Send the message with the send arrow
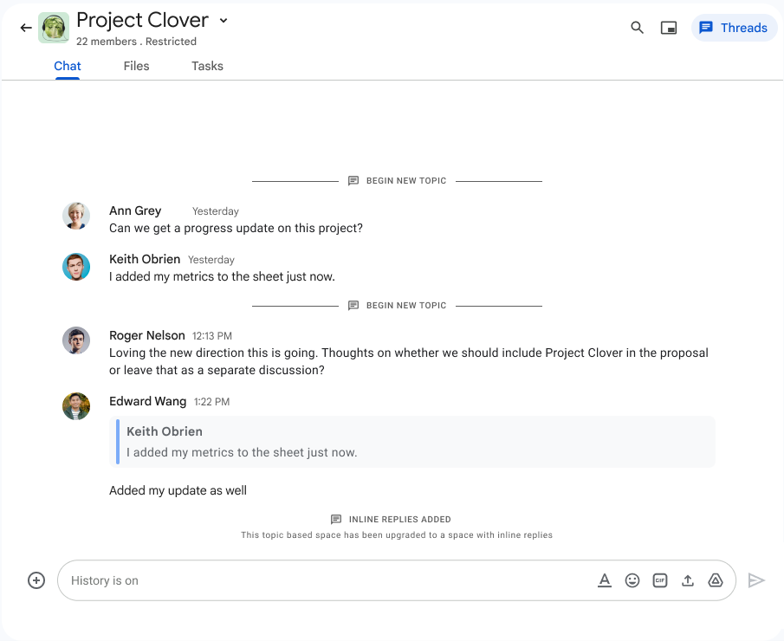 coord(757,580)
